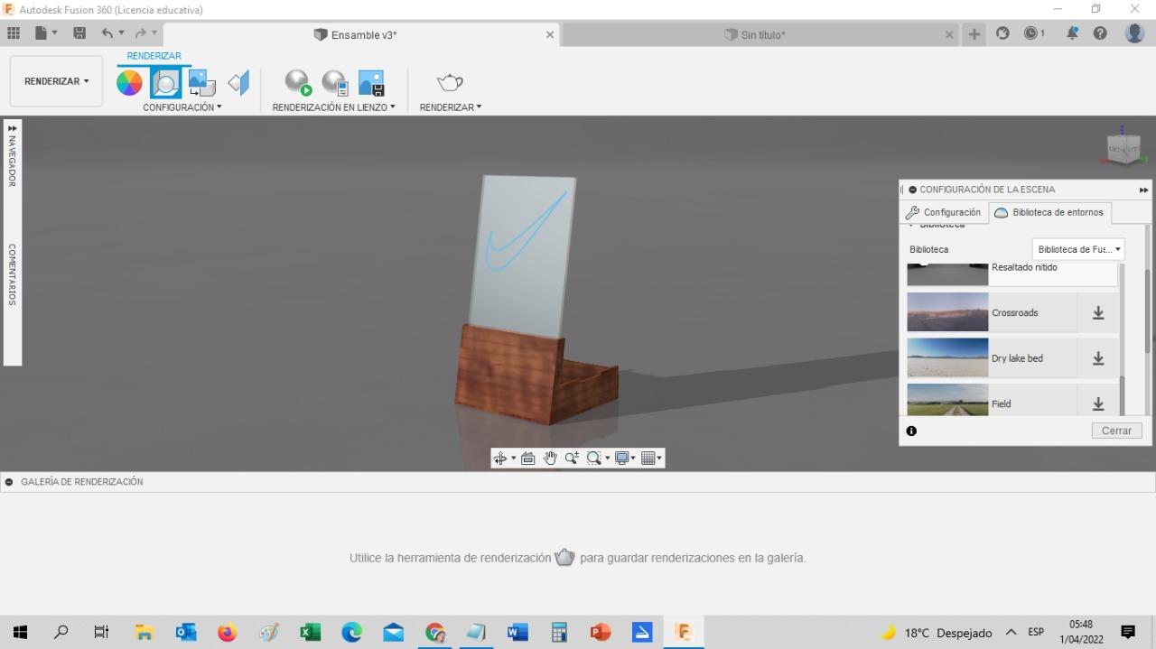Open the data panel grid icon
The height and width of the screenshot is (649, 1156).
point(14,33)
